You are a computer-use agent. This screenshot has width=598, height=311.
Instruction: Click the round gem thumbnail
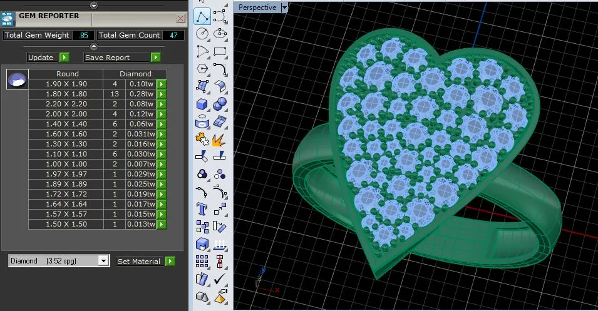pyautogui.click(x=18, y=79)
